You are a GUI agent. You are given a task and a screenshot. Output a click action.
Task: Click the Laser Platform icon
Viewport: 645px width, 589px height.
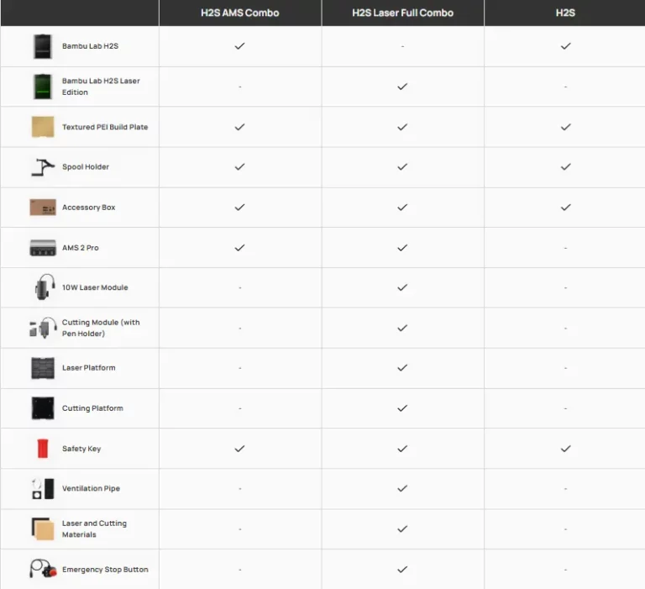tap(43, 368)
